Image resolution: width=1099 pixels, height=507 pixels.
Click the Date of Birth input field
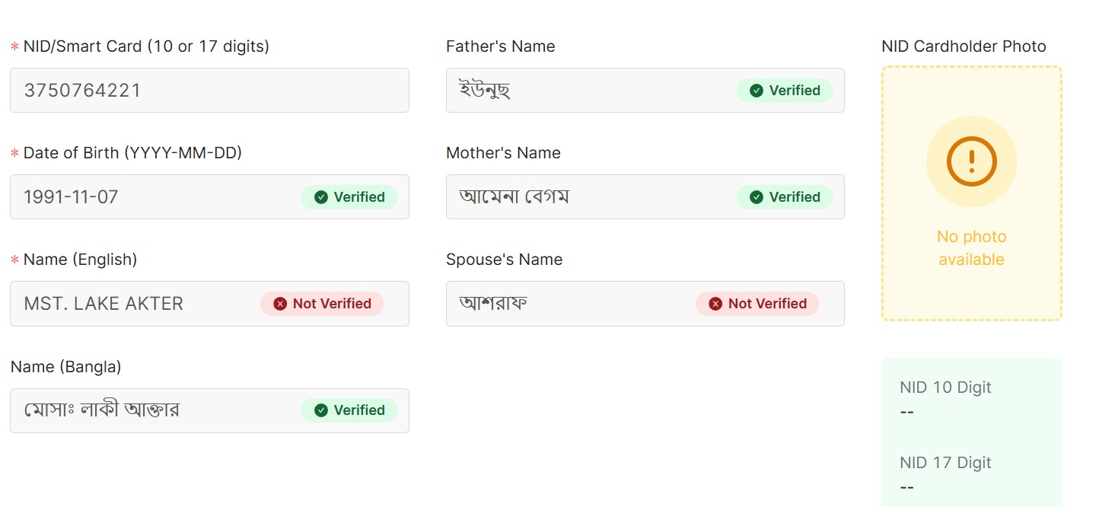click(x=152, y=197)
